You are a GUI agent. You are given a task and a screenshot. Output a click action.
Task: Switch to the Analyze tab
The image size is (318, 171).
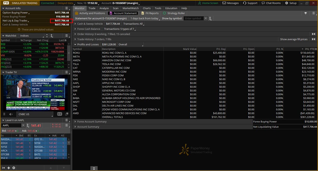click(x=104, y=8)
